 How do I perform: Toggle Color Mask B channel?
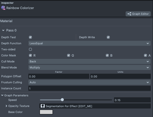pos(107,55)
